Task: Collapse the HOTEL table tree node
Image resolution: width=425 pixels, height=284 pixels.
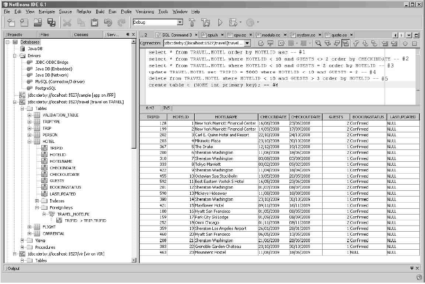Action: [x=30, y=142]
